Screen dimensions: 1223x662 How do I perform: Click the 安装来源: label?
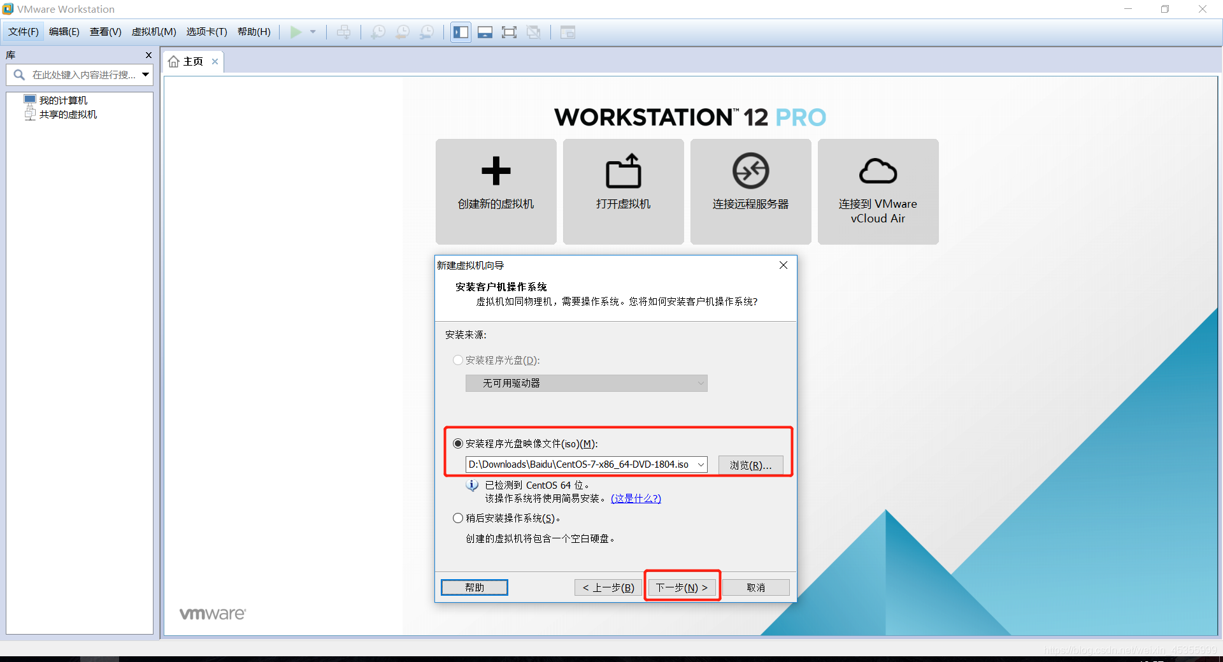466,335
